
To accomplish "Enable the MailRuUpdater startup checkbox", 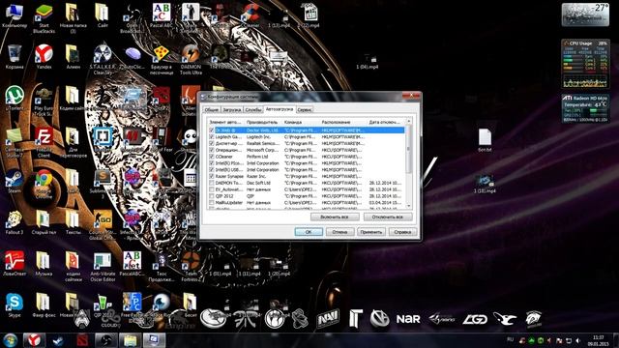I will pos(212,203).
